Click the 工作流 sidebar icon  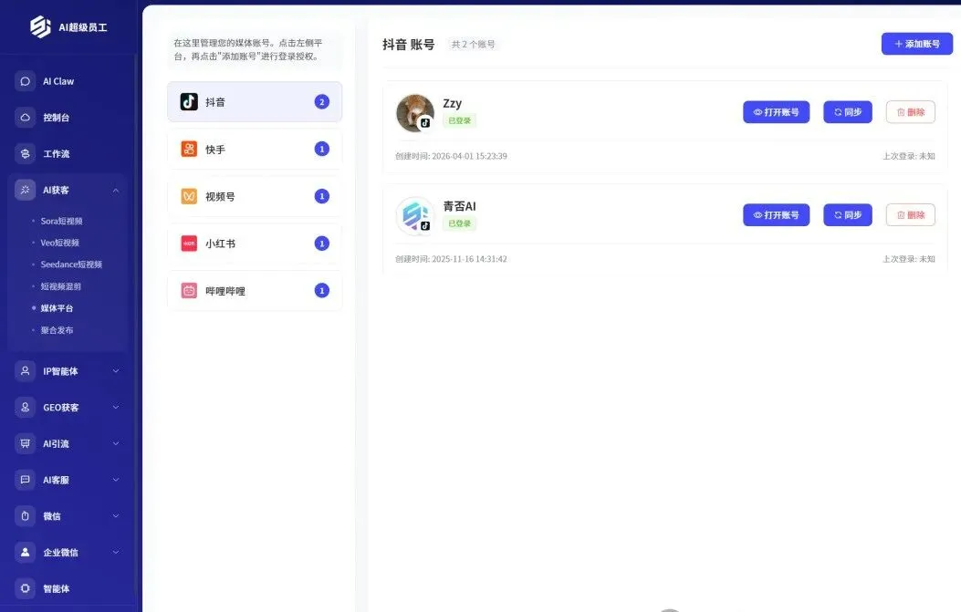tap(26, 153)
